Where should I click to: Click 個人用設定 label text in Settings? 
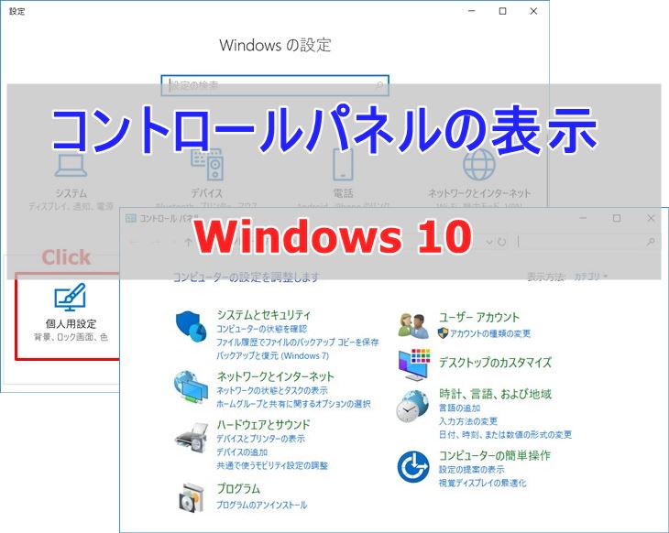tap(71, 323)
